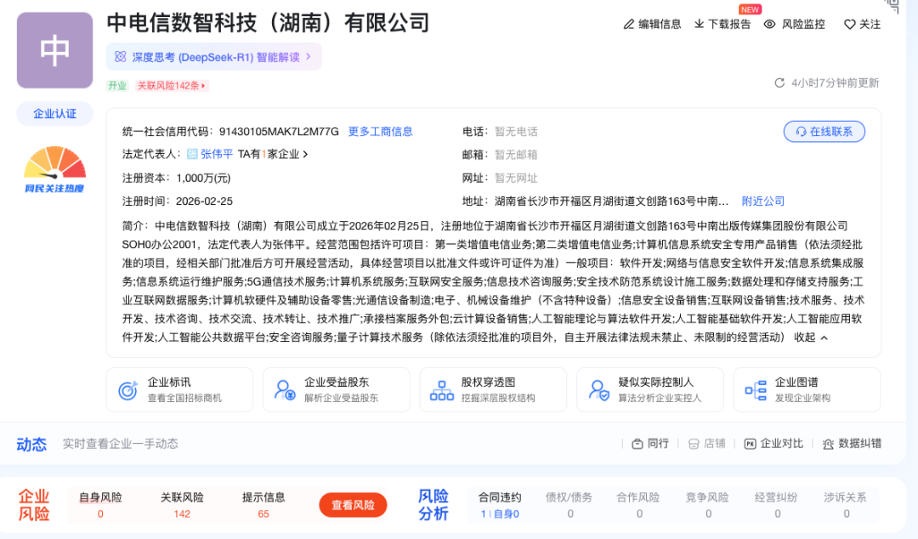Screen dimensions: 918x539
Task: Open 更多工商信息 link
Action: 380,132
